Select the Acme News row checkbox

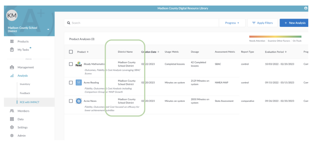tap(71, 101)
